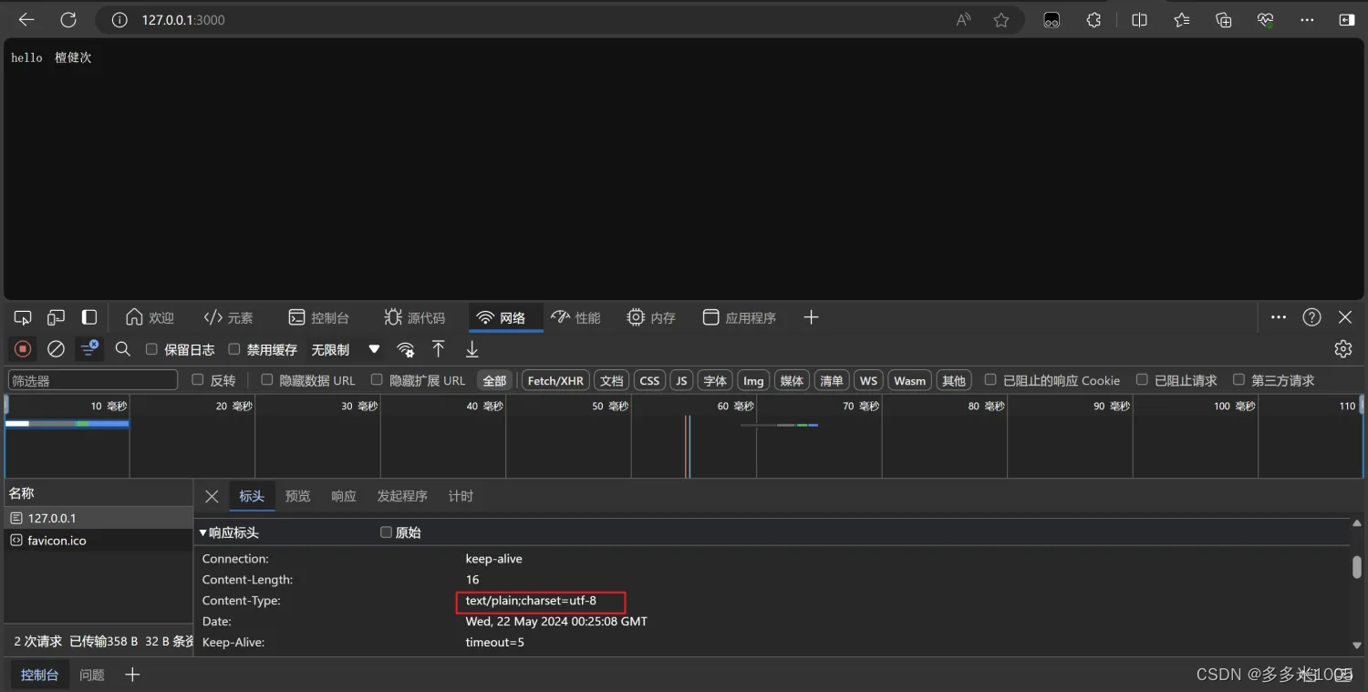The height and width of the screenshot is (692, 1368).
Task: Click the 筛选器 filter input field
Action: [x=92, y=380]
